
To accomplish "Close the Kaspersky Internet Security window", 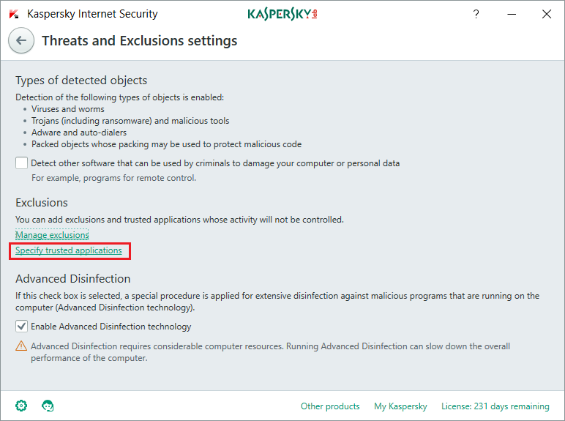I will (x=547, y=14).
